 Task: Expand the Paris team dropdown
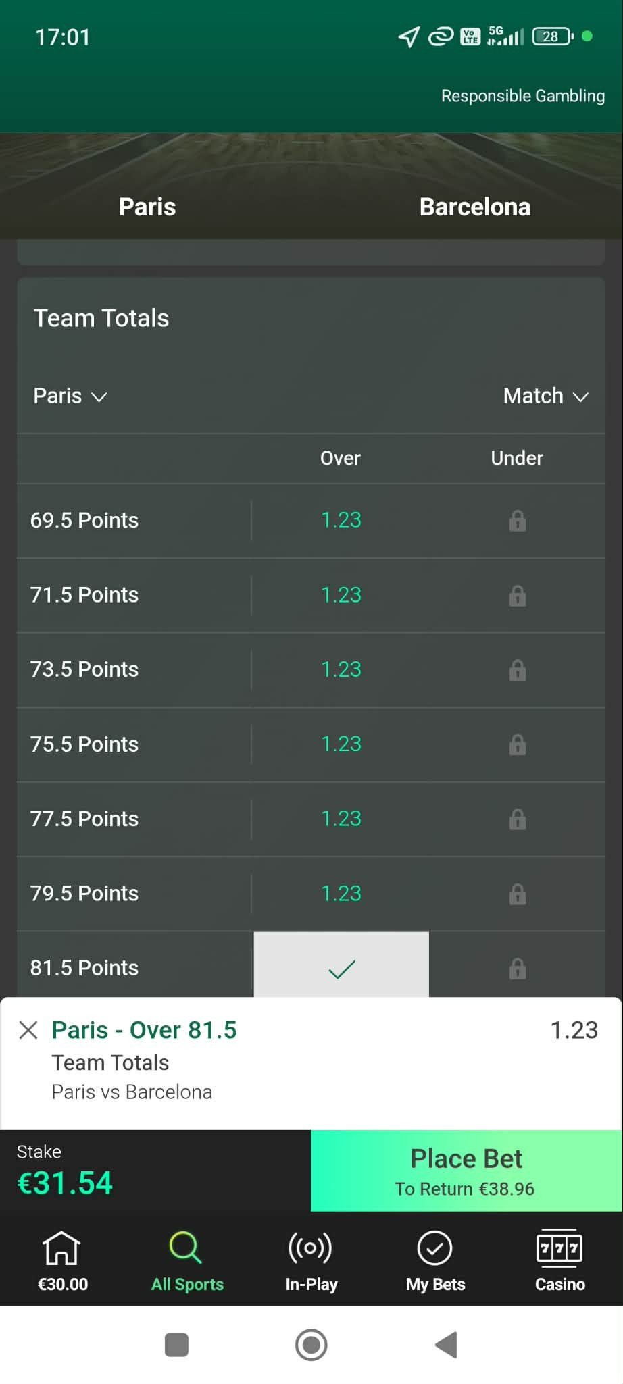[x=70, y=396]
